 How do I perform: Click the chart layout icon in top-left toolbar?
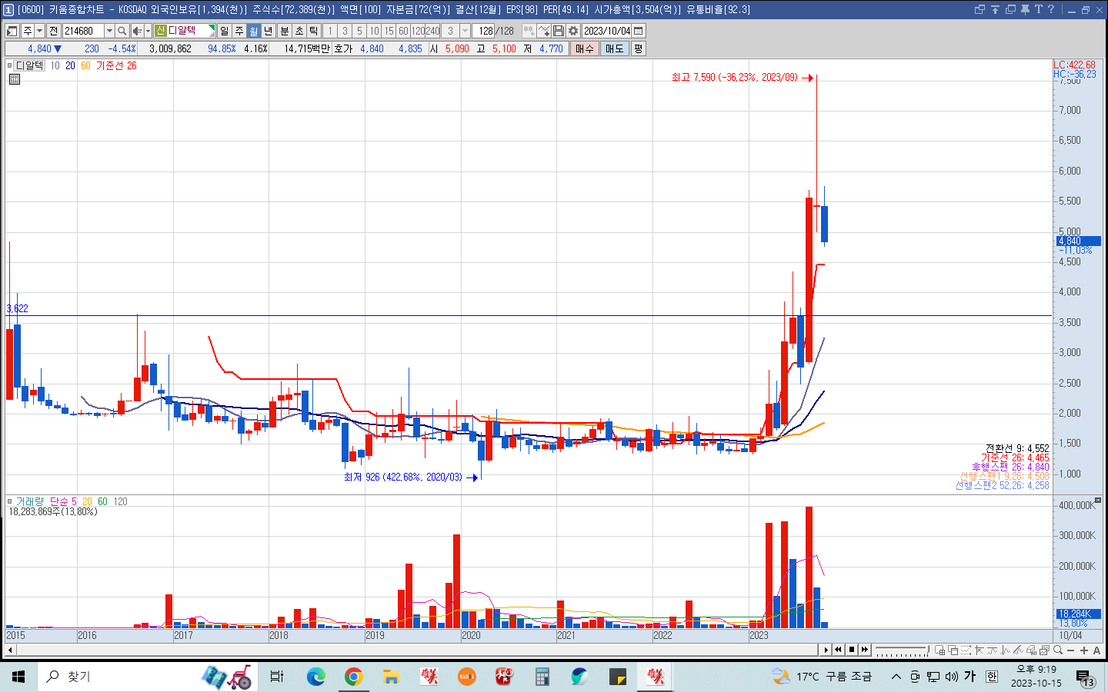12,31
